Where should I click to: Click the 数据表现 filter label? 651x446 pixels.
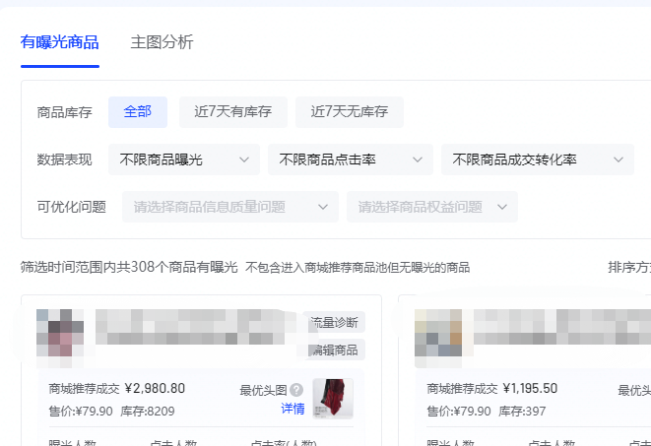(x=64, y=159)
